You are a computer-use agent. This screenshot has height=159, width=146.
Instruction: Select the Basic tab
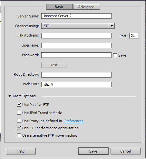tap(59, 7)
